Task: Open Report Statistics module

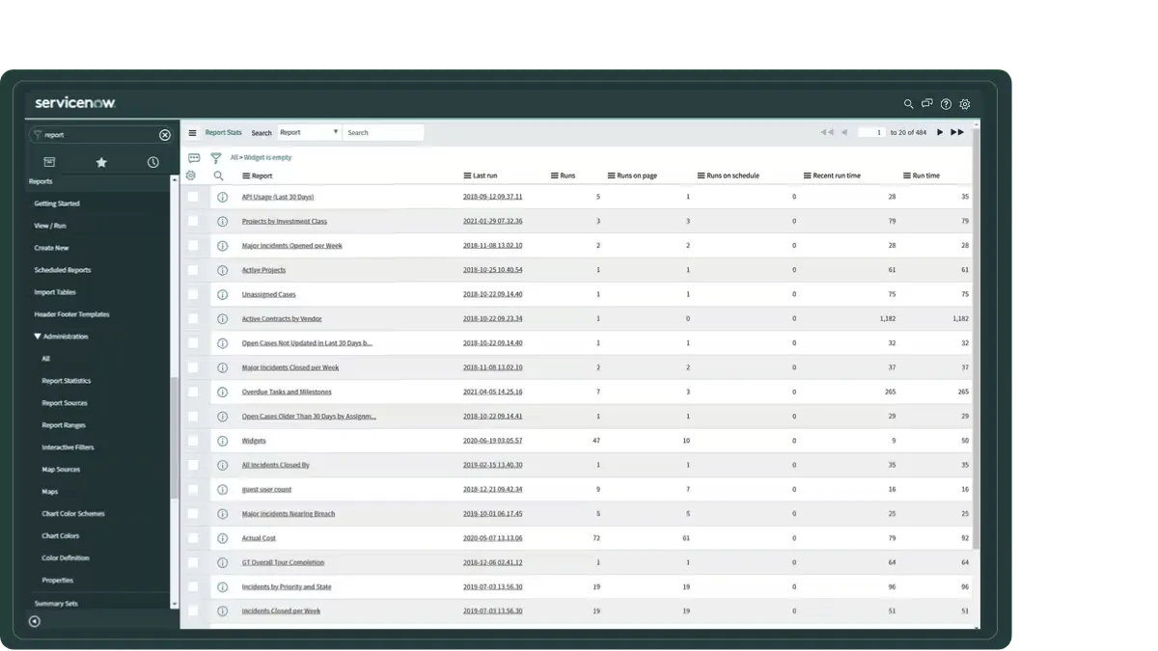Action: click(x=67, y=381)
